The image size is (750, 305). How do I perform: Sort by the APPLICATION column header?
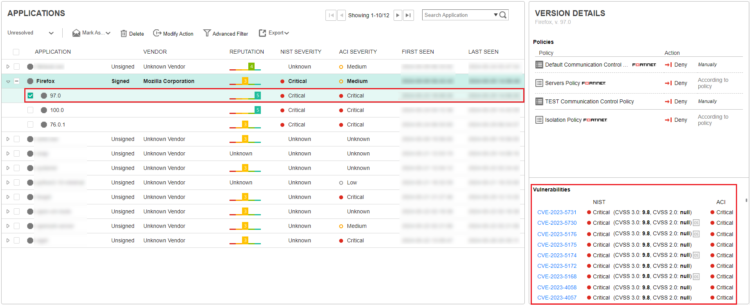[x=53, y=52]
